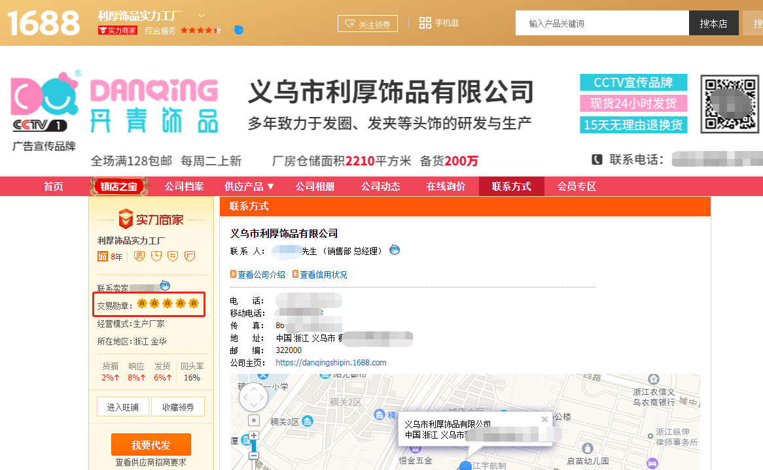The width and height of the screenshot is (763, 470).
Task: Click the 恒金五金 shop marker on the map
Action: (415, 449)
